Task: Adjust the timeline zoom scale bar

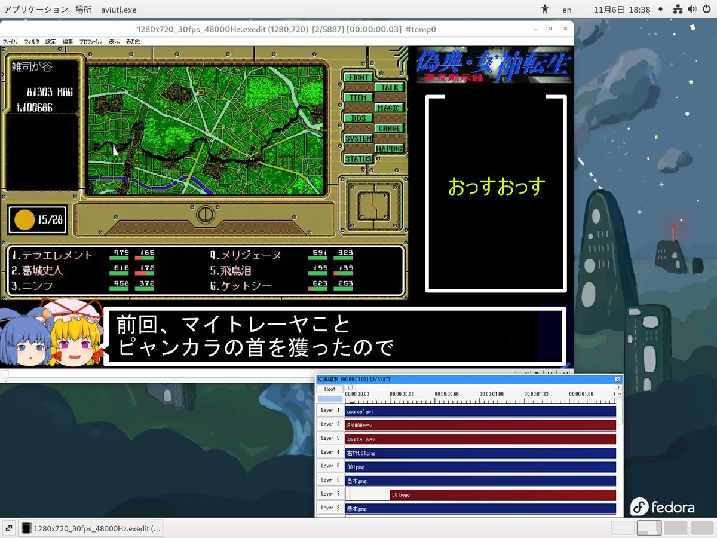Action: click(x=330, y=399)
